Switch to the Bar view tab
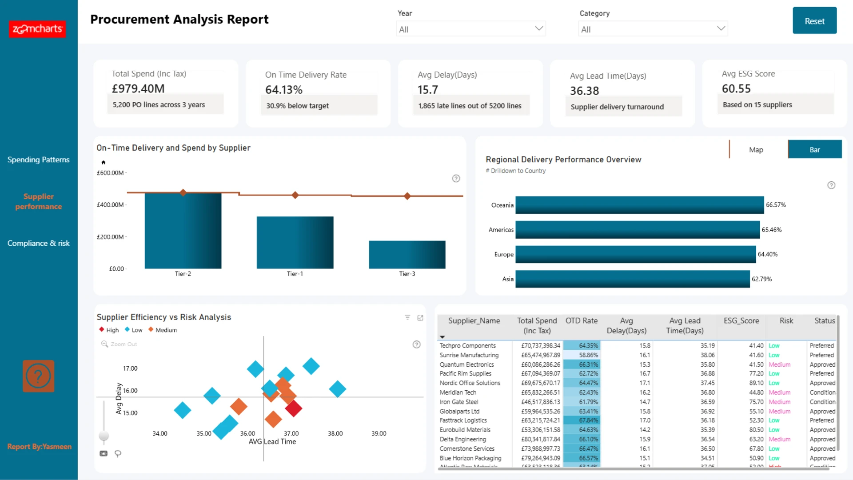This screenshot has height=480, width=853. point(815,150)
